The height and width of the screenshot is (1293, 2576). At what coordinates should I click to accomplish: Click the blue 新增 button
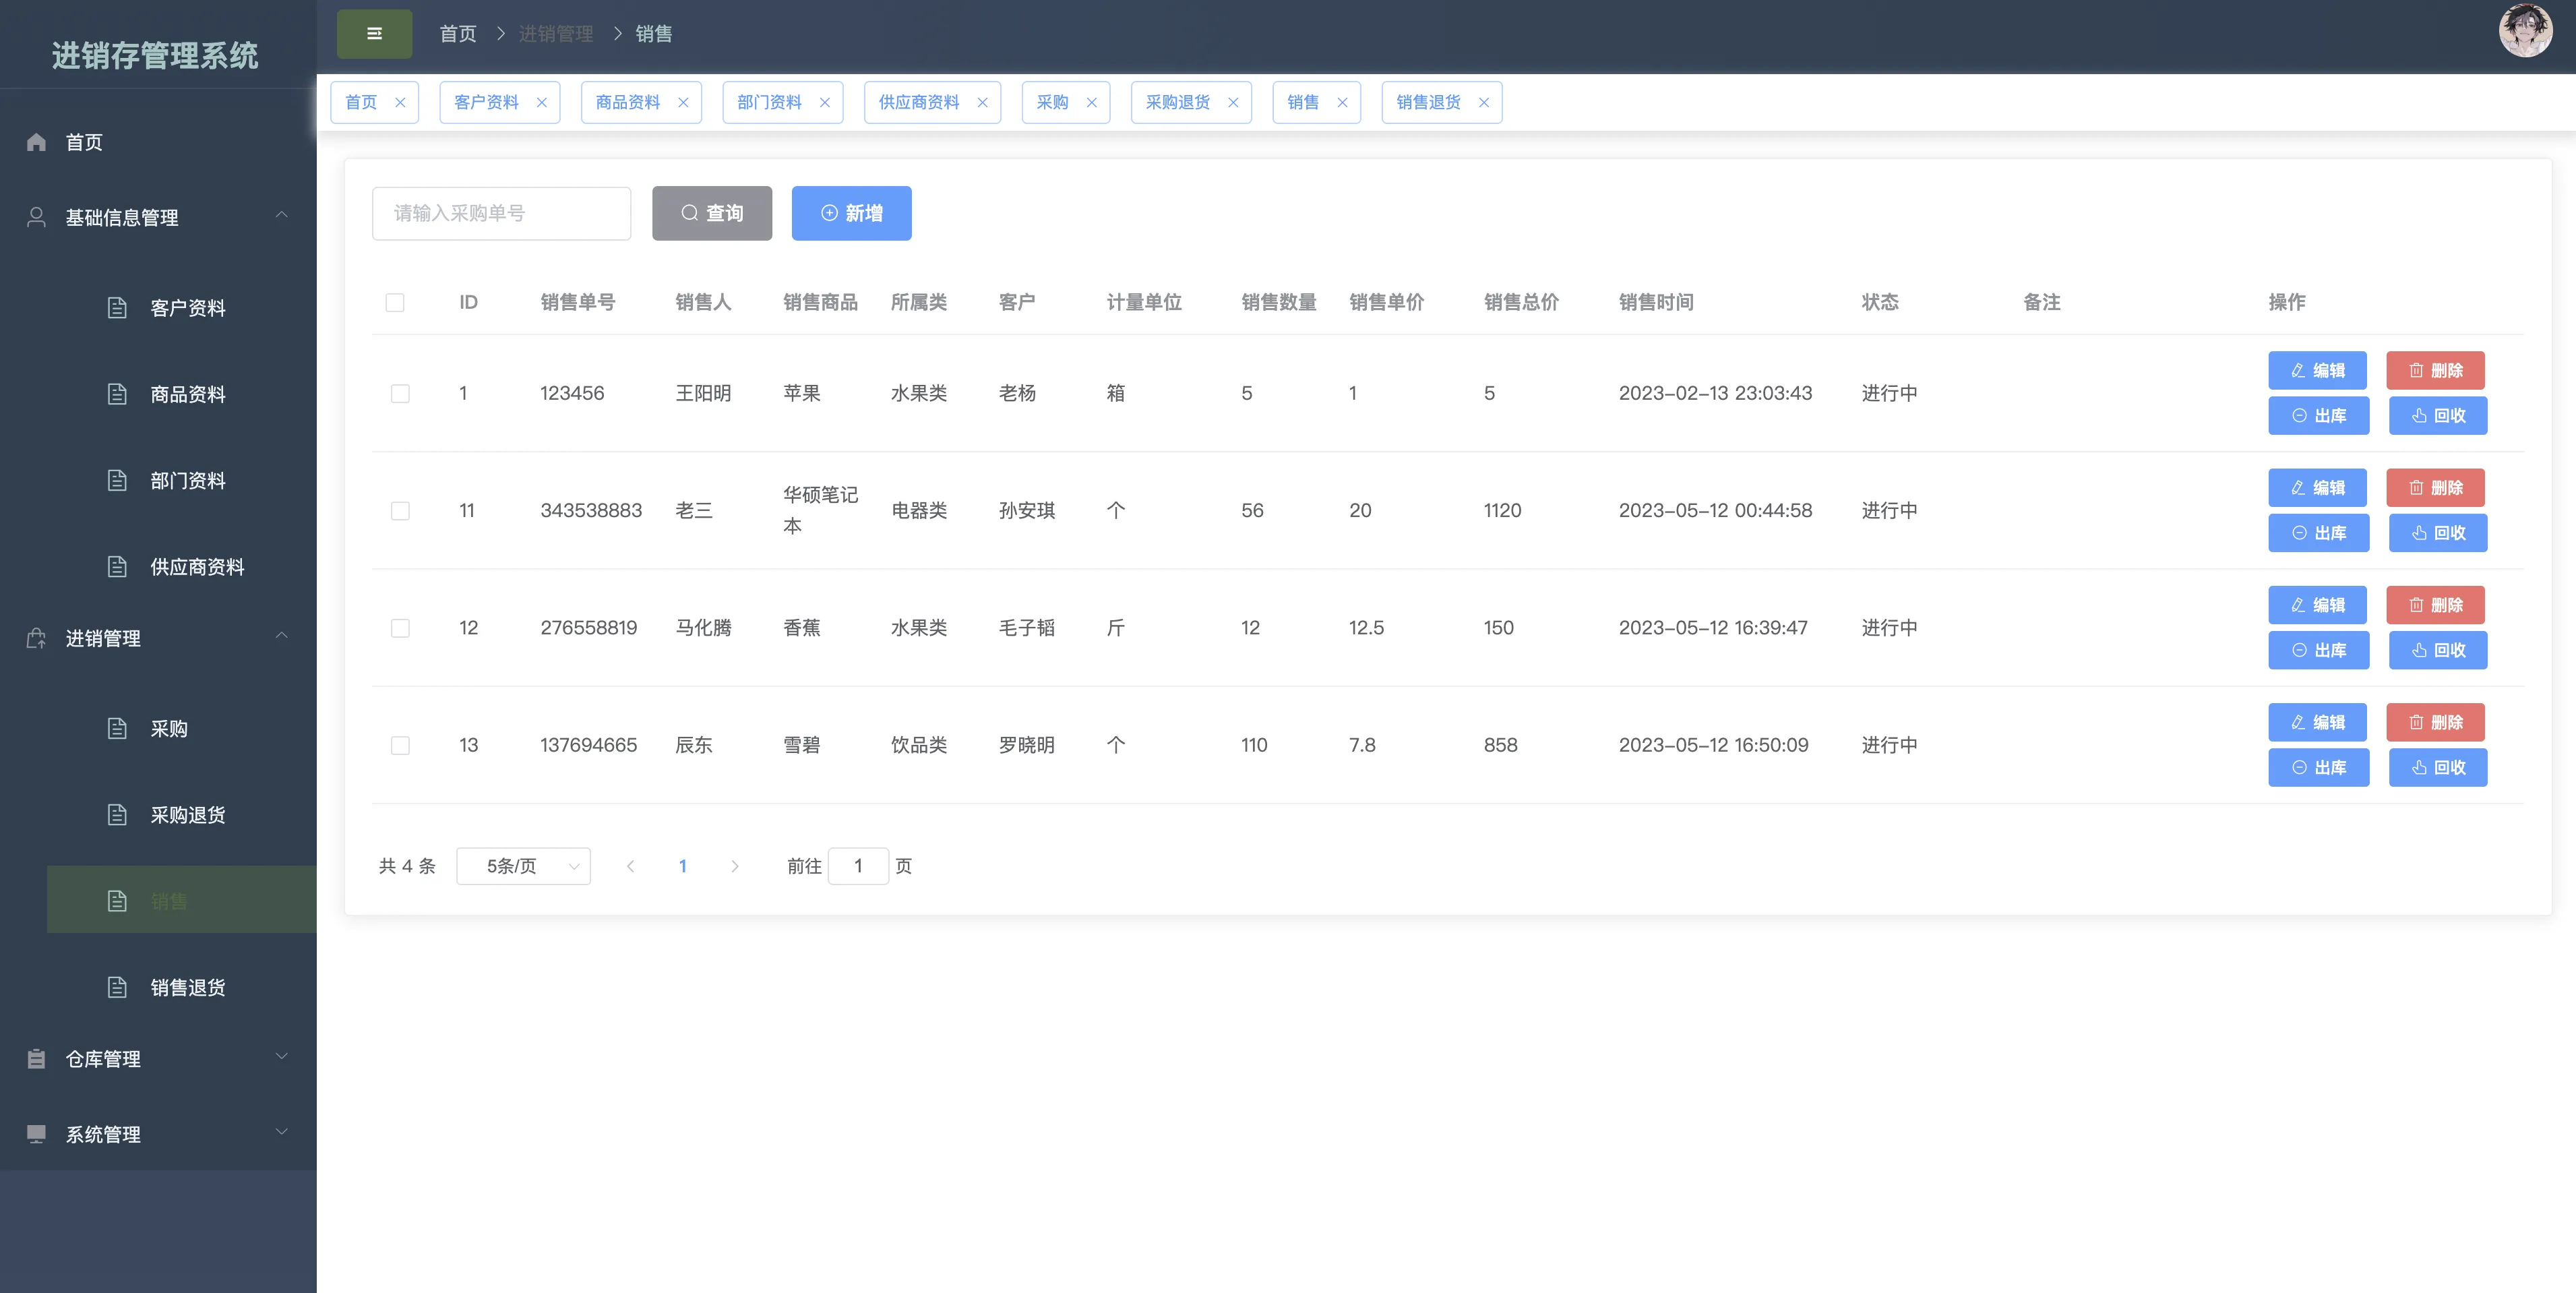point(851,213)
